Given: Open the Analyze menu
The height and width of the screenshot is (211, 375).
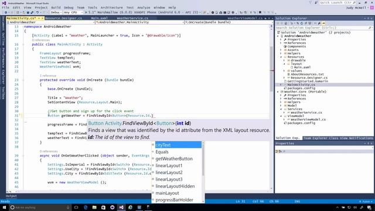Looking at the screenshot, I should click(144, 8).
